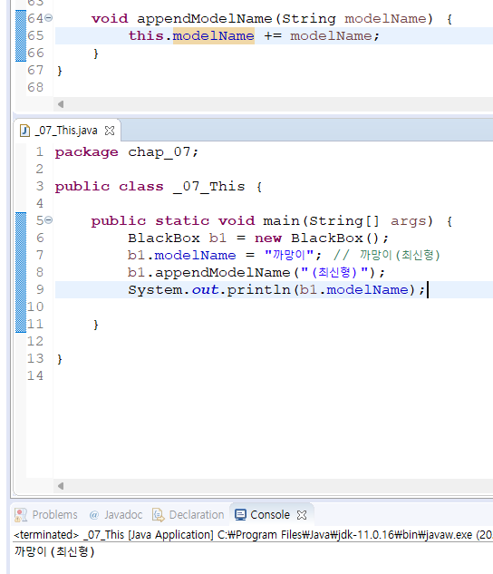Click the Console monitor icon

click(x=240, y=515)
